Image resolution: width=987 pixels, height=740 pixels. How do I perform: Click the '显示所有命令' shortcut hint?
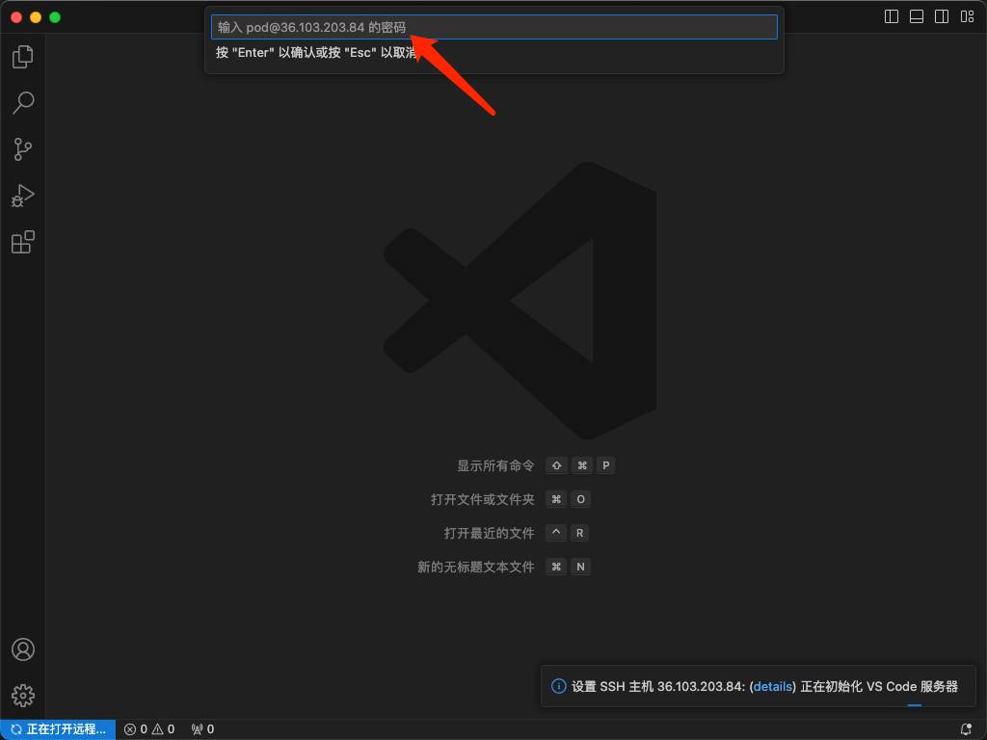tap(495, 465)
